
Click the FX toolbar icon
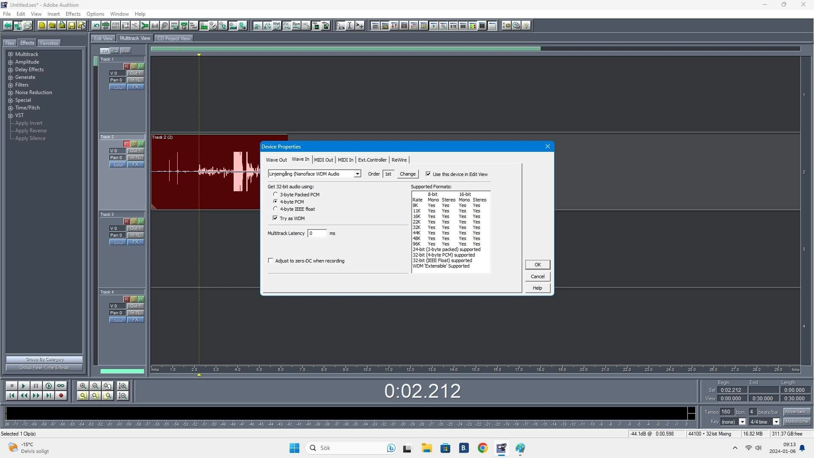point(287,26)
